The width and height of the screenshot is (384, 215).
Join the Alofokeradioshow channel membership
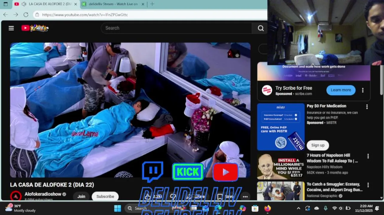click(x=81, y=196)
